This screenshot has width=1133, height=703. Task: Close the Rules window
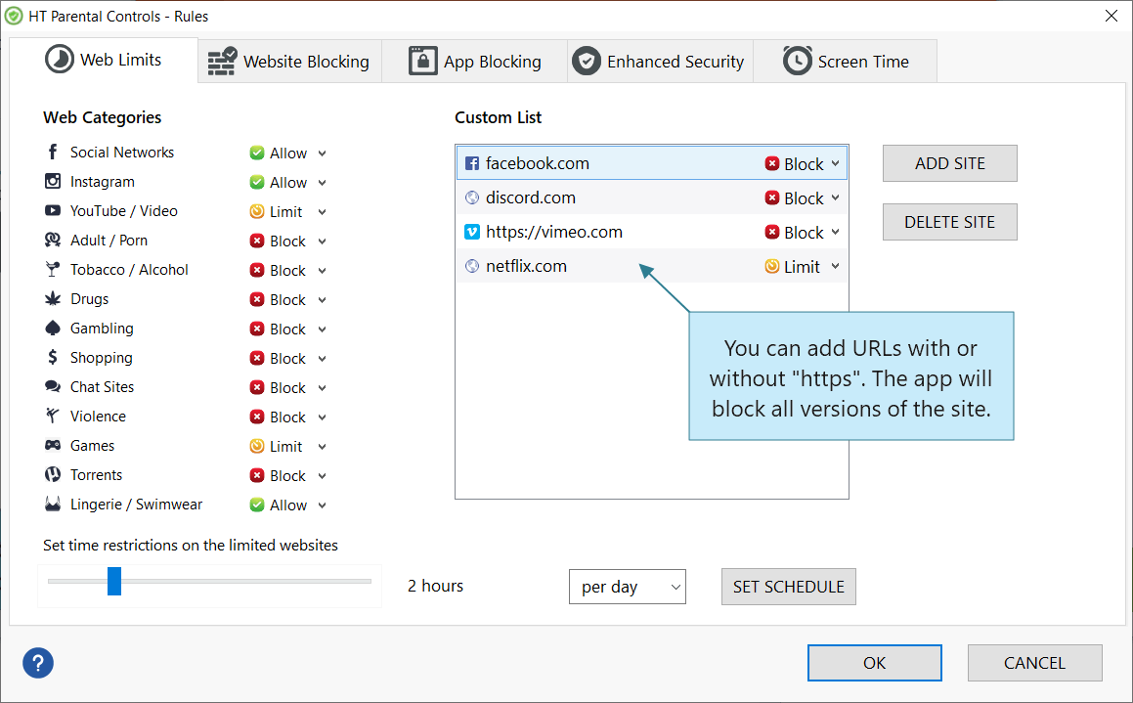pyautogui.click(x=1111, y=16)
